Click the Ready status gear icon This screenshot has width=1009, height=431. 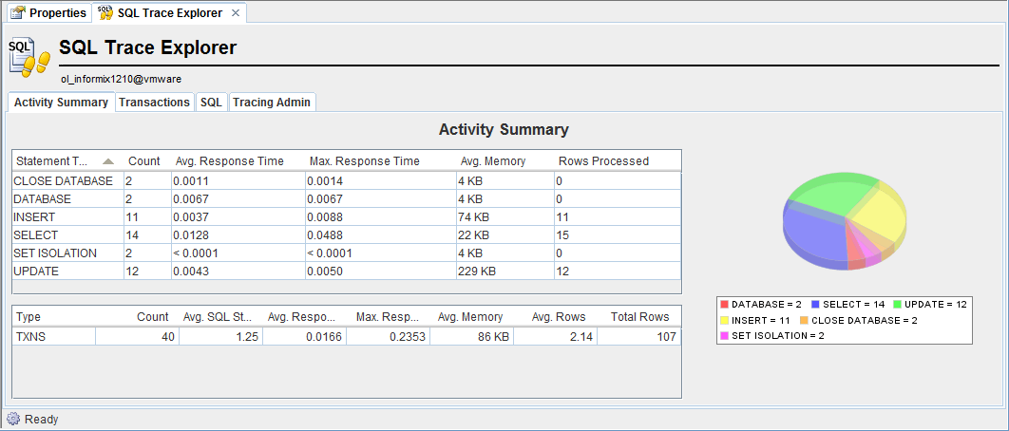click(x=13, y=419)
